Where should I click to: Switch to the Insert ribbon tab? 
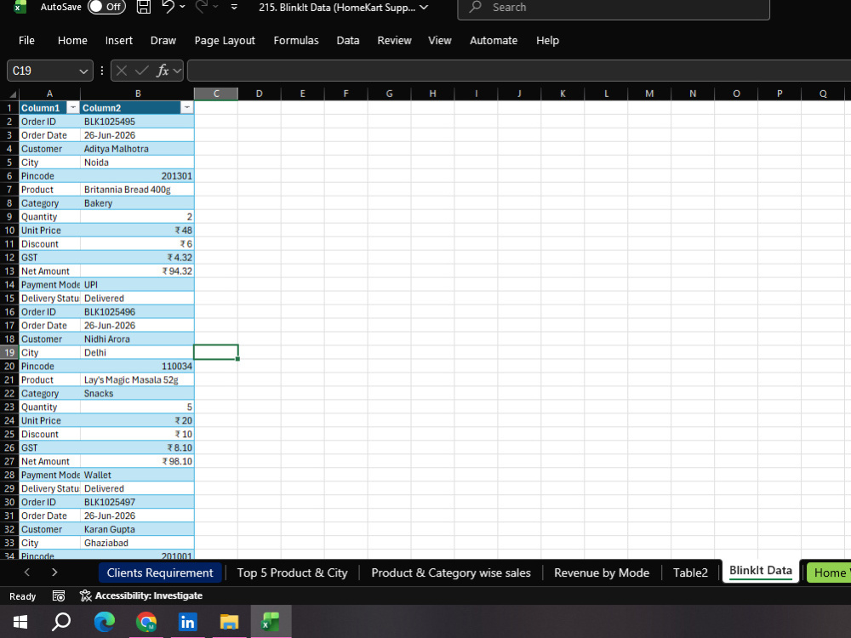tap(118, 41)
